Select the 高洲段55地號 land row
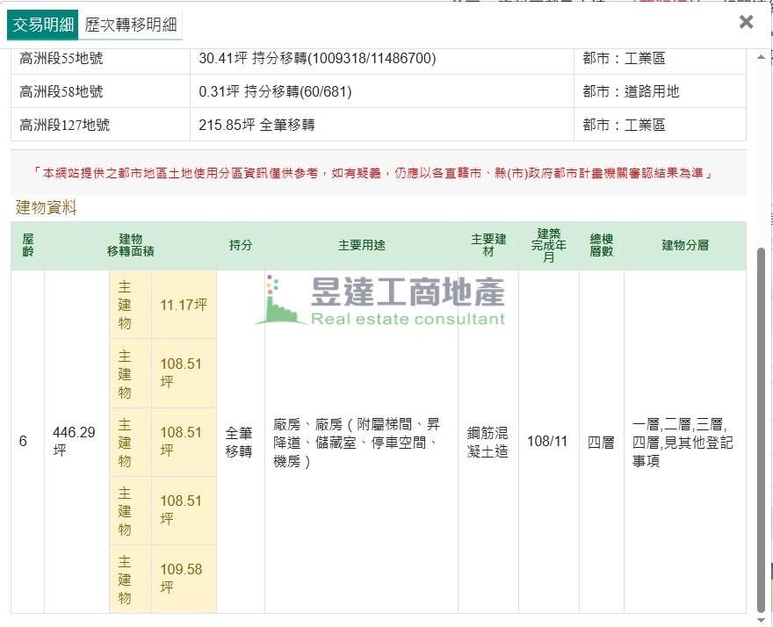773x627 pixels. (61, 59)
